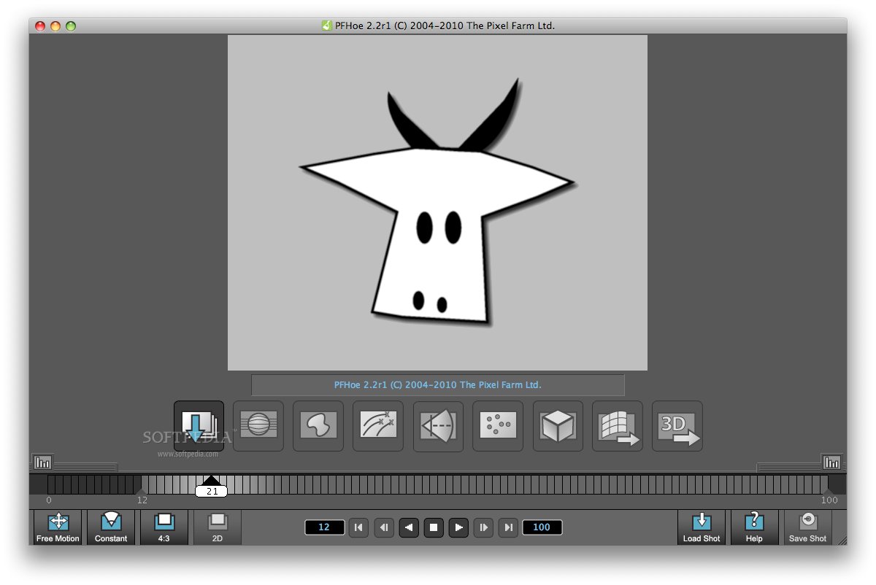876x585 pixels.
Task: Open the 3D cube test object stage
Action: [x=558, y=426]
